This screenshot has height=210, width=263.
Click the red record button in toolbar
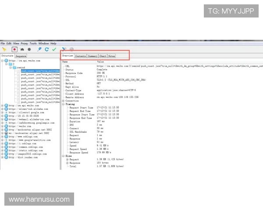tap(14, 49)
